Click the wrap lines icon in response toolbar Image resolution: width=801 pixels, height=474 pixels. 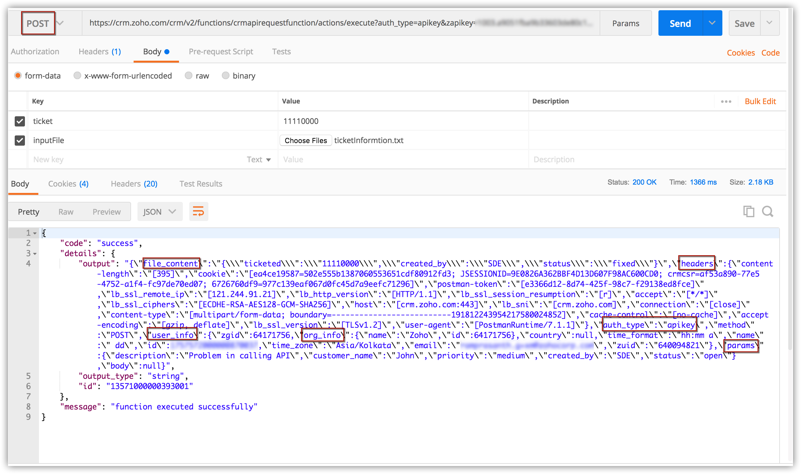tap(198, 211)
